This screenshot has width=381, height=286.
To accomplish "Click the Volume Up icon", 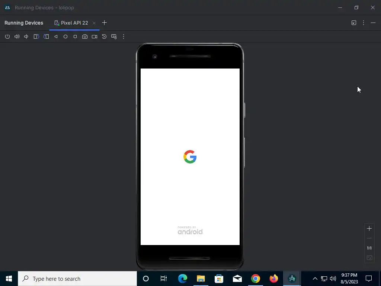I will (x=17, y=36).
